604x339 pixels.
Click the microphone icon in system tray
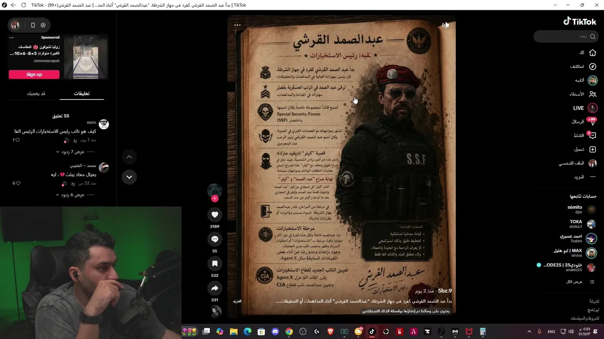pos(539,332)
